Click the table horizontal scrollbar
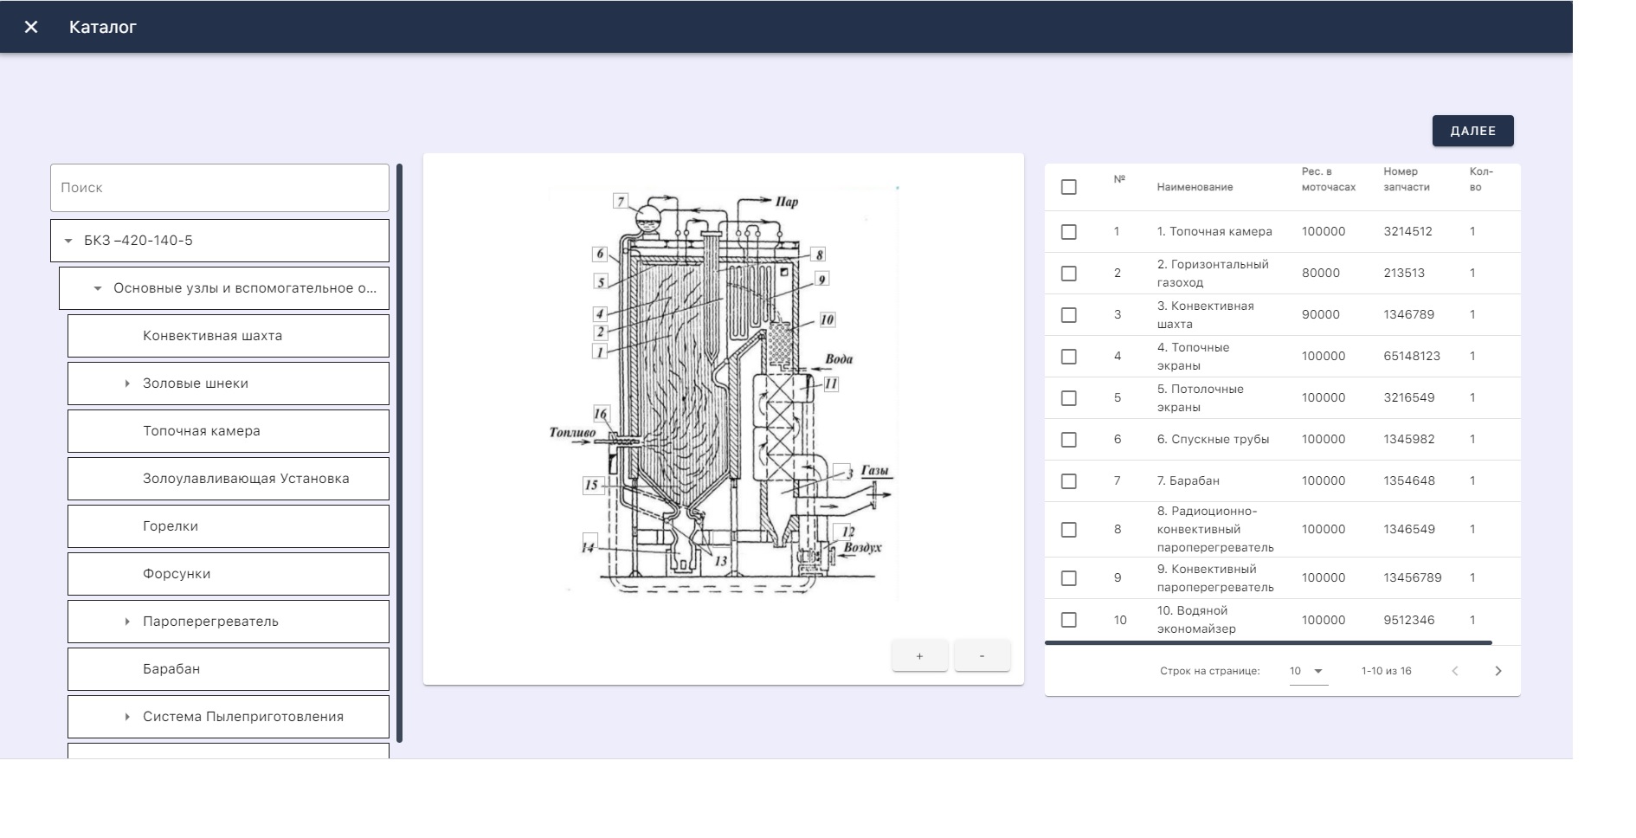Viewport: 1636px width, 838px height. pyautogui.click(x=1268, y=643)
